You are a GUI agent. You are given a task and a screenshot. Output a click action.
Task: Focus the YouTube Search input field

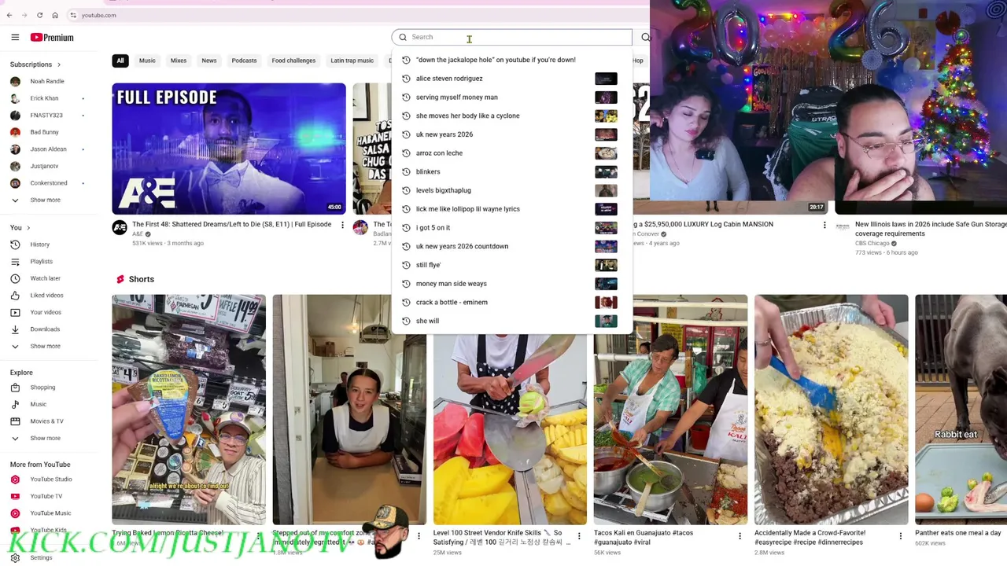coord(511,37)
